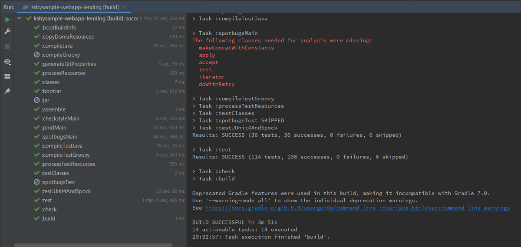Open build settings wrench icon

[7, 32]
